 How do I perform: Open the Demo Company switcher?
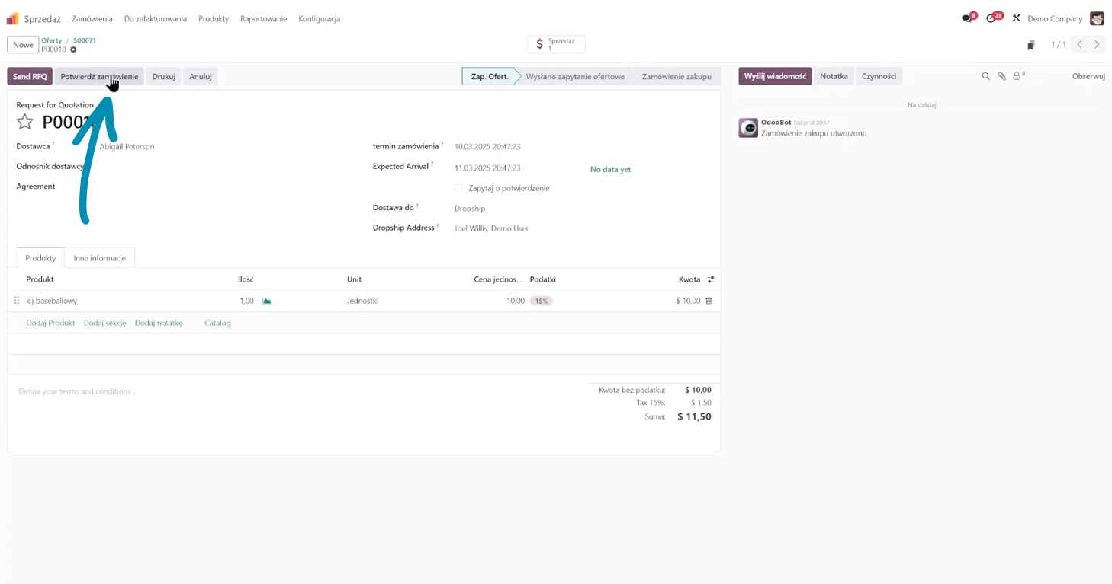(x=1054, y=19)
